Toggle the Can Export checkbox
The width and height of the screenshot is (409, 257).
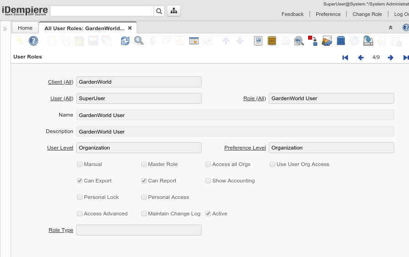point(80,181)
